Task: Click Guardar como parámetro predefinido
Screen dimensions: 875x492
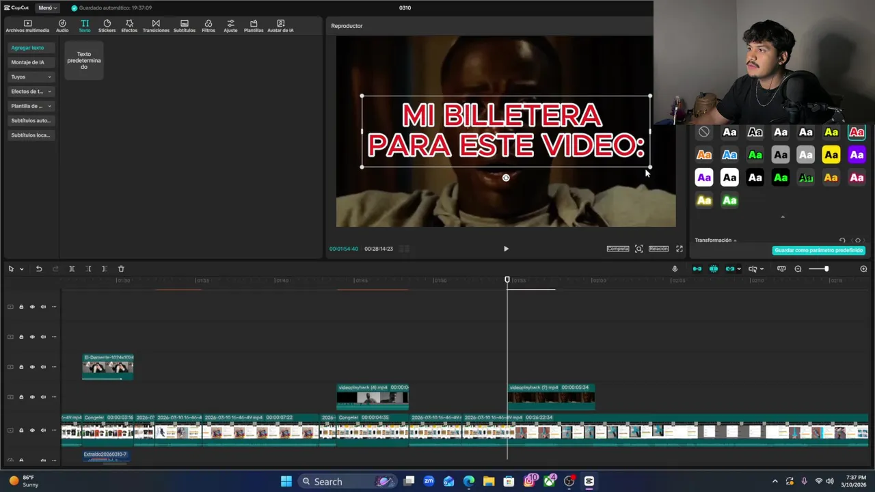Action: click(818, 250)
